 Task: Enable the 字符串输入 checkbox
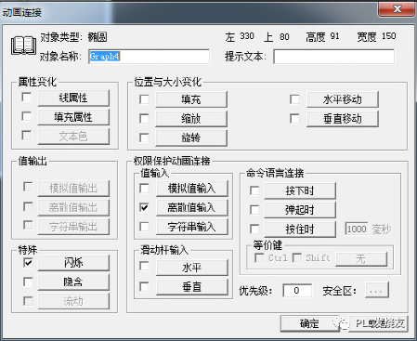[144, 227]
